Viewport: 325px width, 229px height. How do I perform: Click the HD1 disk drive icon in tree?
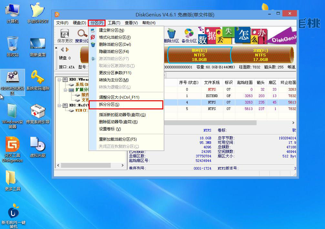pyautogui.click(x=65, y=105)
